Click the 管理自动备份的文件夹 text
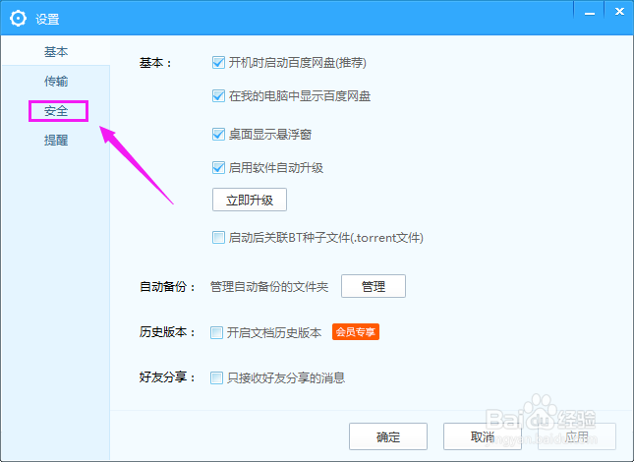Screen dimensions: 634x462 click(x=269, y=287)
